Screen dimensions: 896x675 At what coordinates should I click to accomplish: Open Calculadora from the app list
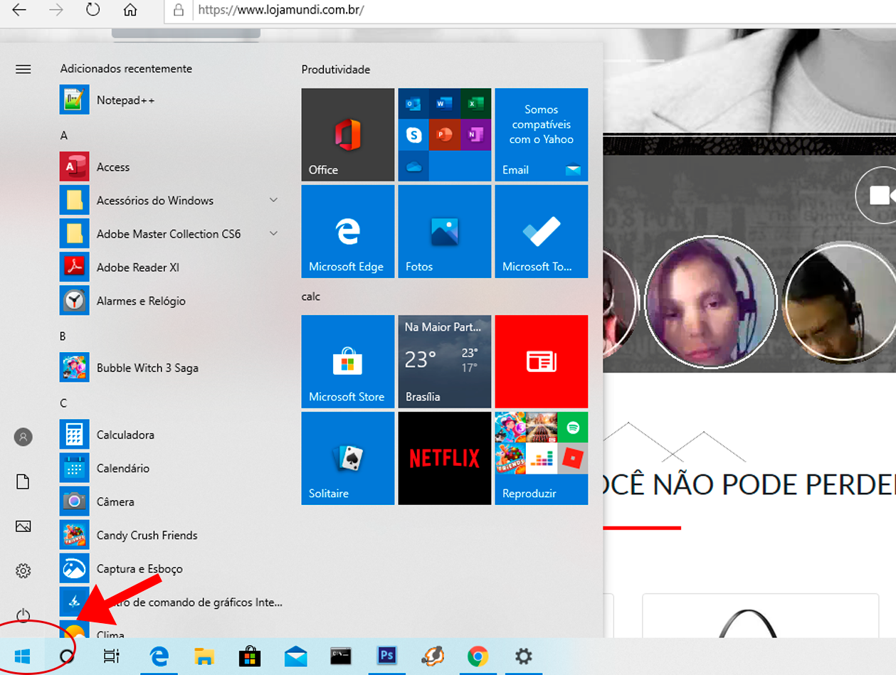coord(125,435)
